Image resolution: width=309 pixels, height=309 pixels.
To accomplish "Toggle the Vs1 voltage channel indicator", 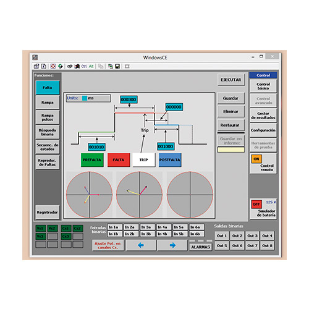I will [x=41, y=228].
